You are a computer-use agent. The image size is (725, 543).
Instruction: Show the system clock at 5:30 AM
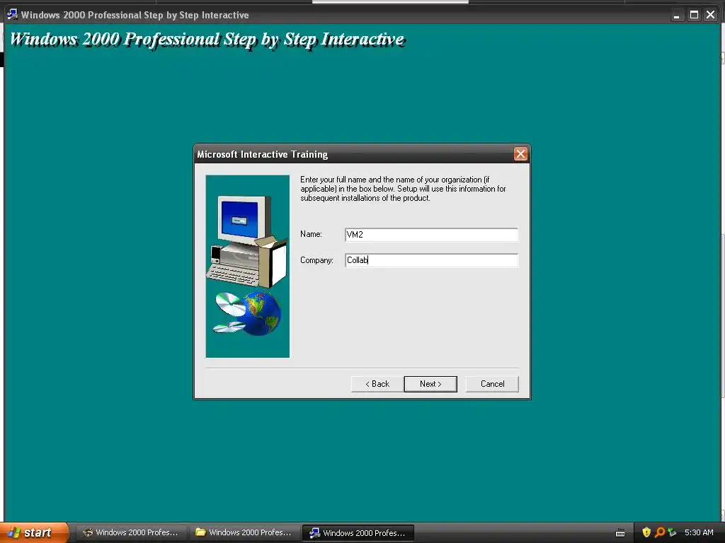699,532
